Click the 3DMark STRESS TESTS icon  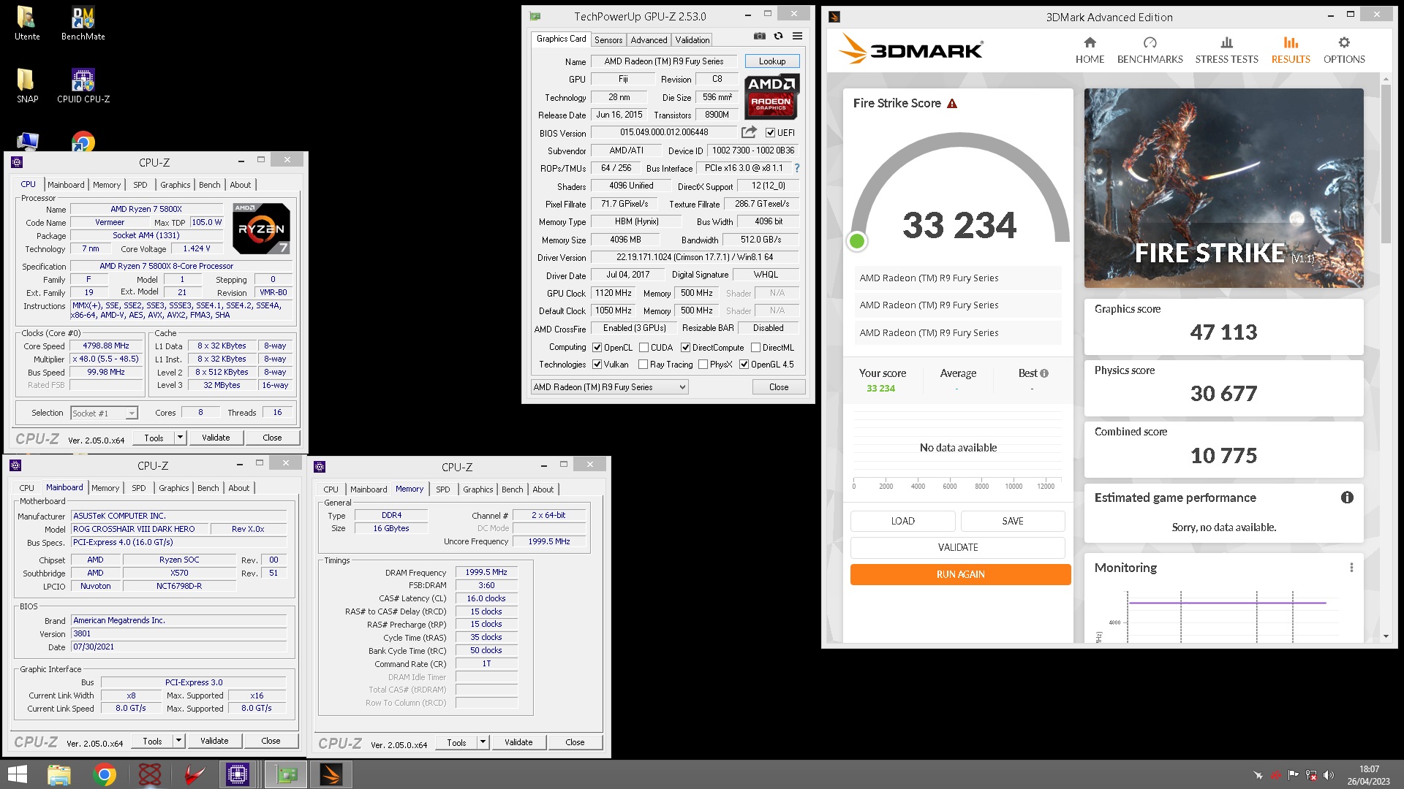click(x=1226, y=42)
